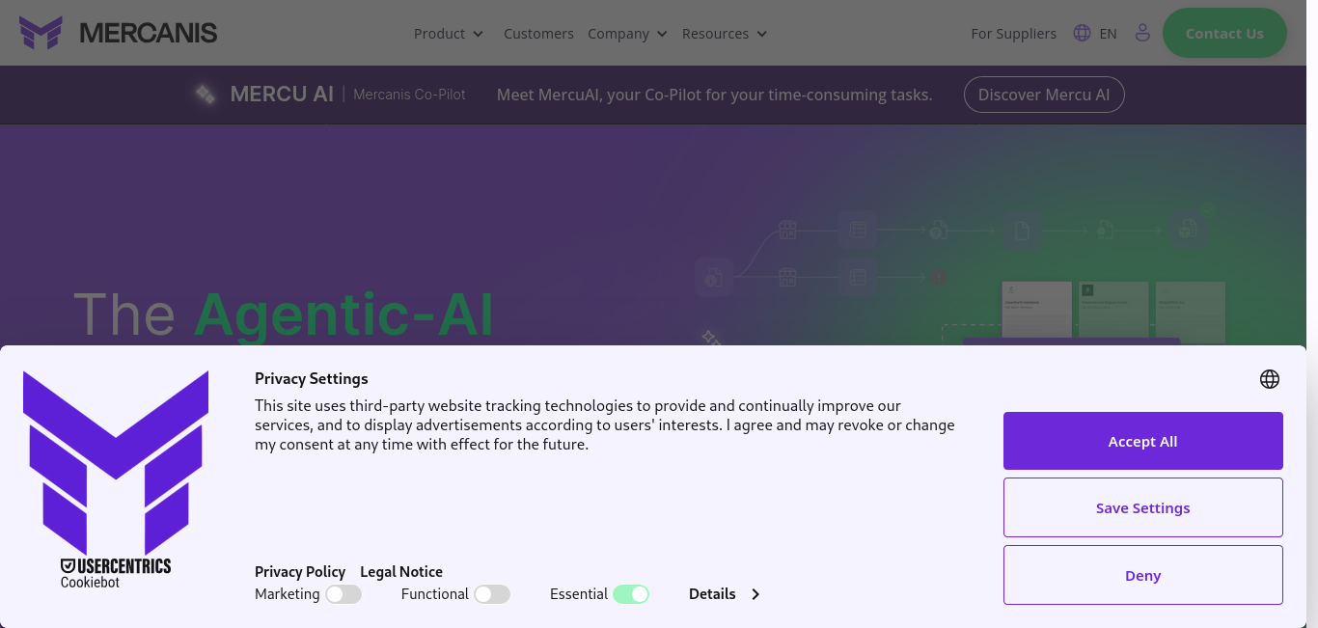The height and width of the screenshot is (628, 1318).
Task: Expand the Company dropdown menu
Action: tap(627, 34)
